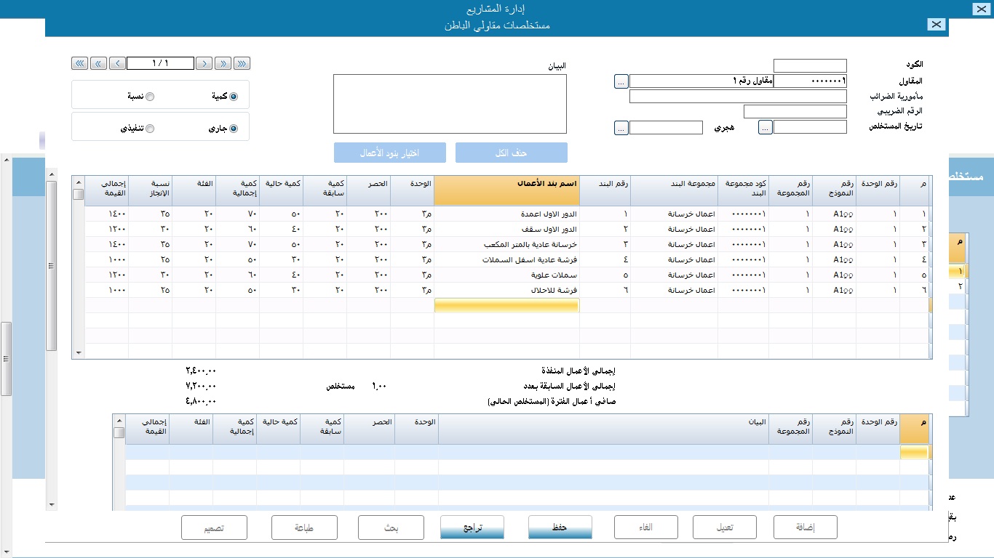Tick the corner selector box of the lower grid
Screen dimensions: 994x558
click(119, 433)
